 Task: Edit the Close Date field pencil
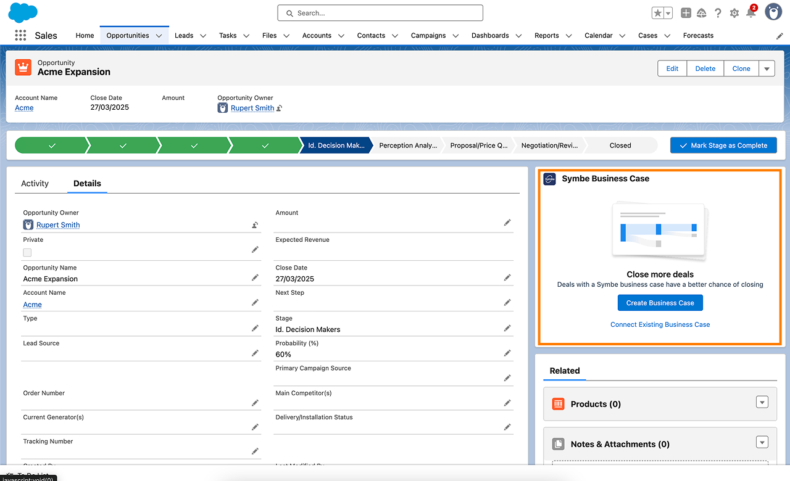pos(507,277)
